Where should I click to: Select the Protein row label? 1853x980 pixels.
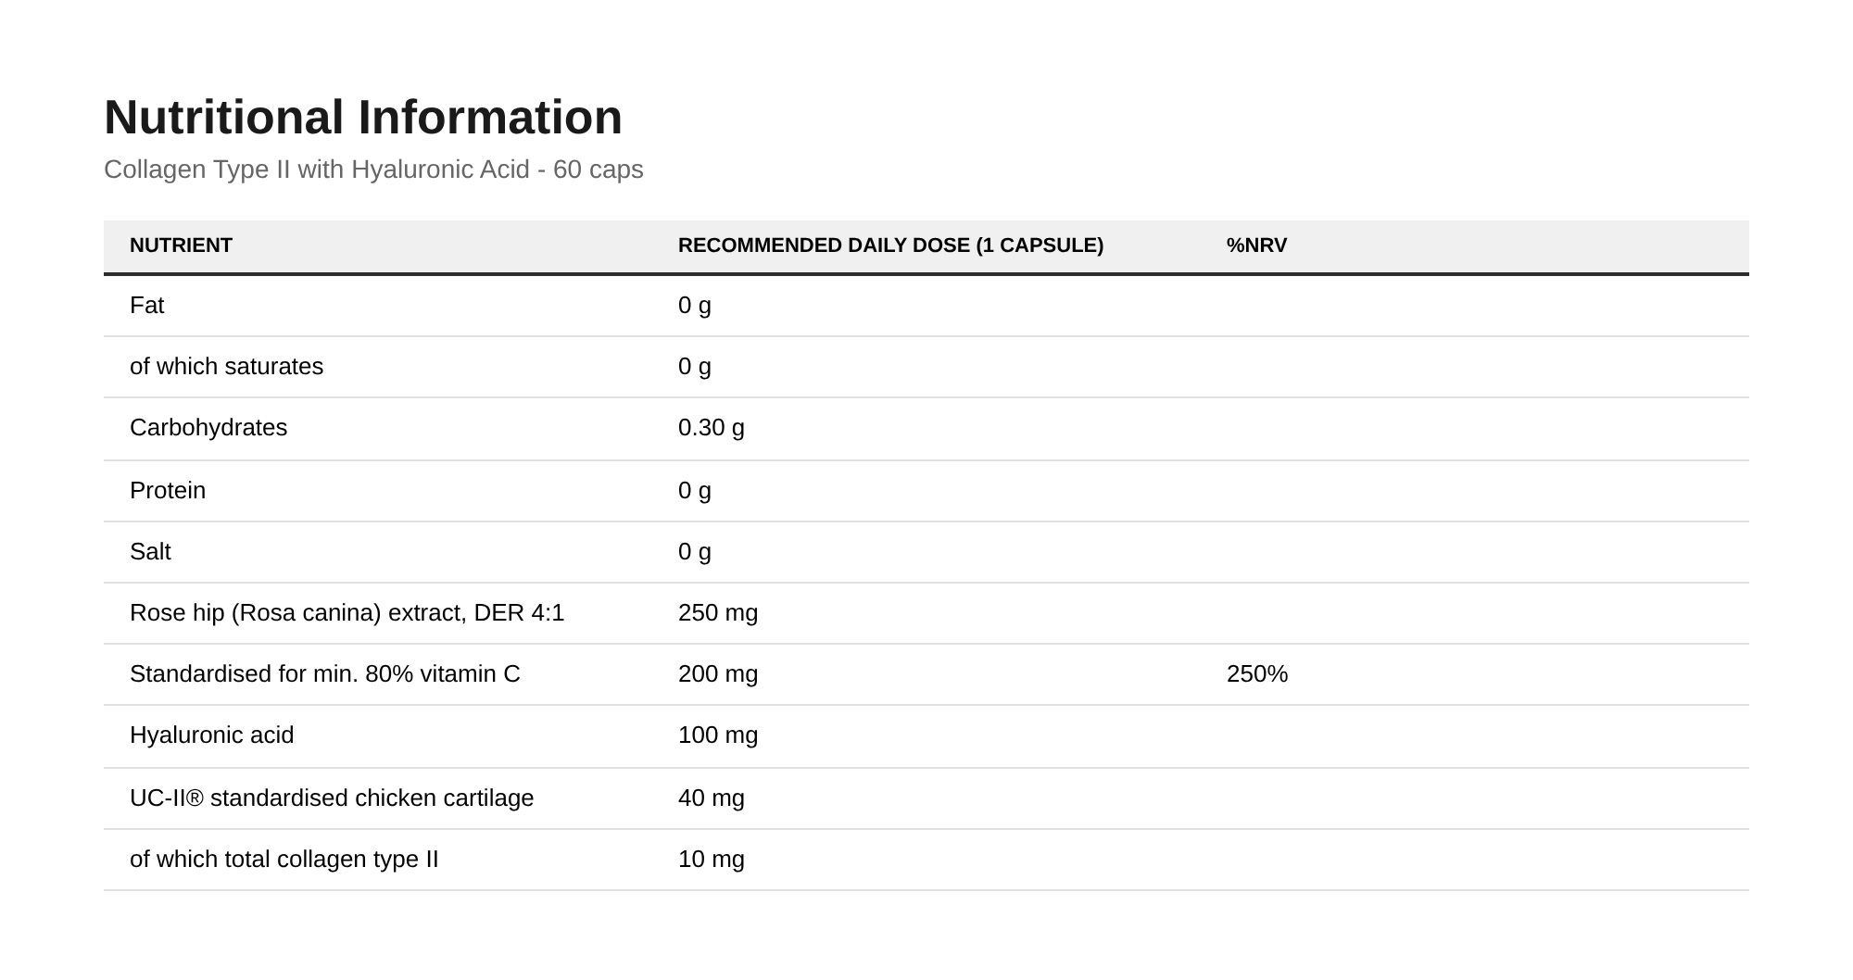(x=168, y=490)
